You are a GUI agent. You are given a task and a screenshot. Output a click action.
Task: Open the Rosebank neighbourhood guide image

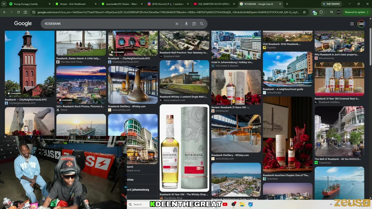click(288, 69)
